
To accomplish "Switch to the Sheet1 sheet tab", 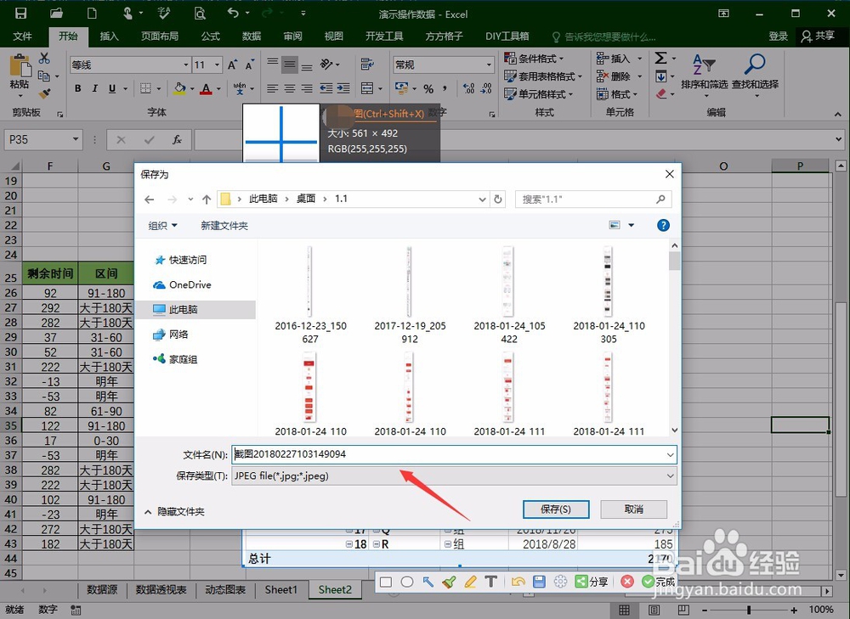I will 280,590.
